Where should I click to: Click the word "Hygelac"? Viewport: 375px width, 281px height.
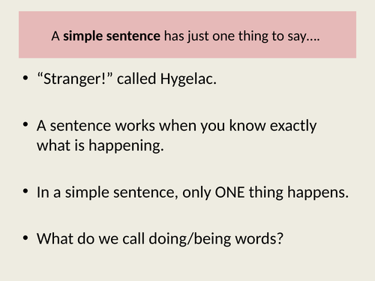(188, 79)
